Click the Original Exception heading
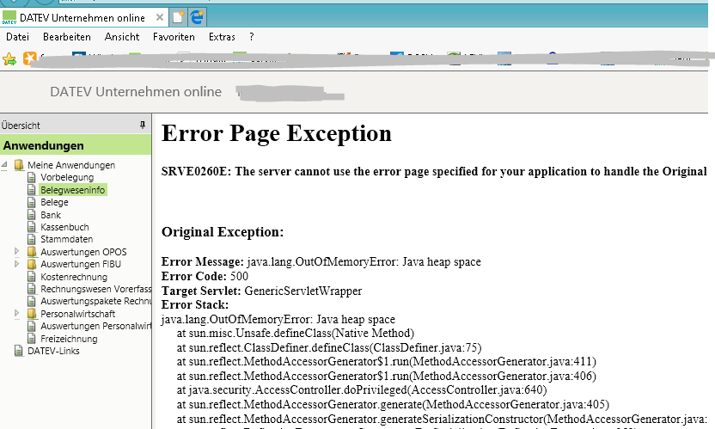715x429 pixels. coord(223,232)
